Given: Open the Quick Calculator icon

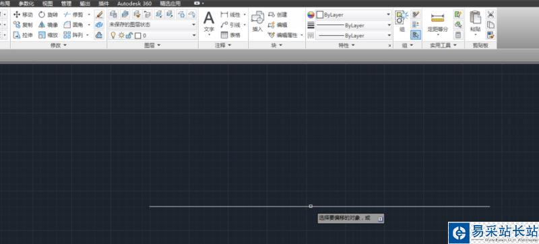Looking at the screenshot, I should click(457, 34).
